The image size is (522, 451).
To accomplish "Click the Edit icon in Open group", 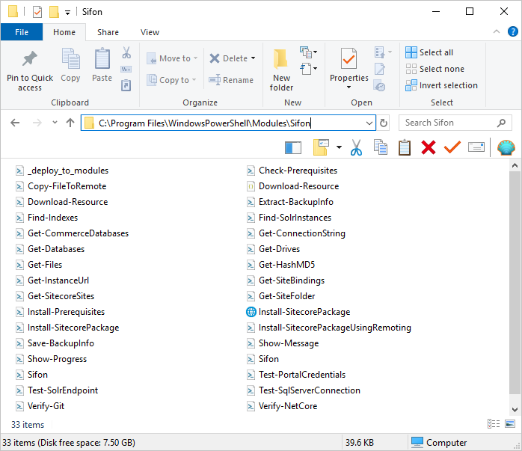I will (x=380, y=69).
